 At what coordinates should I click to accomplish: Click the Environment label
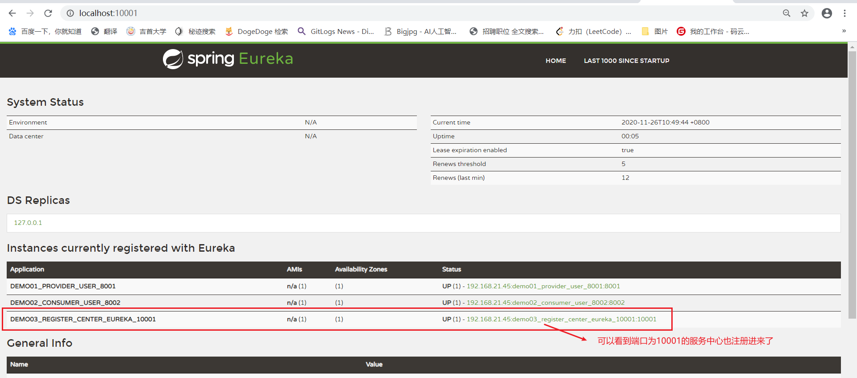tap(28, 122)
